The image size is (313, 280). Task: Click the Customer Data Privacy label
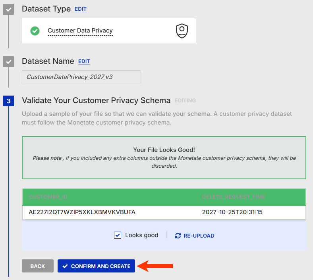pos(80,31)
